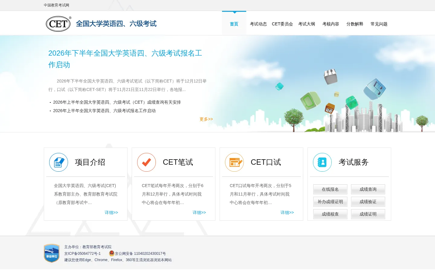Viewport: 435px width, 272px height.
Task: Click the CET口试 card heading
Action: (x=266, y=162)
